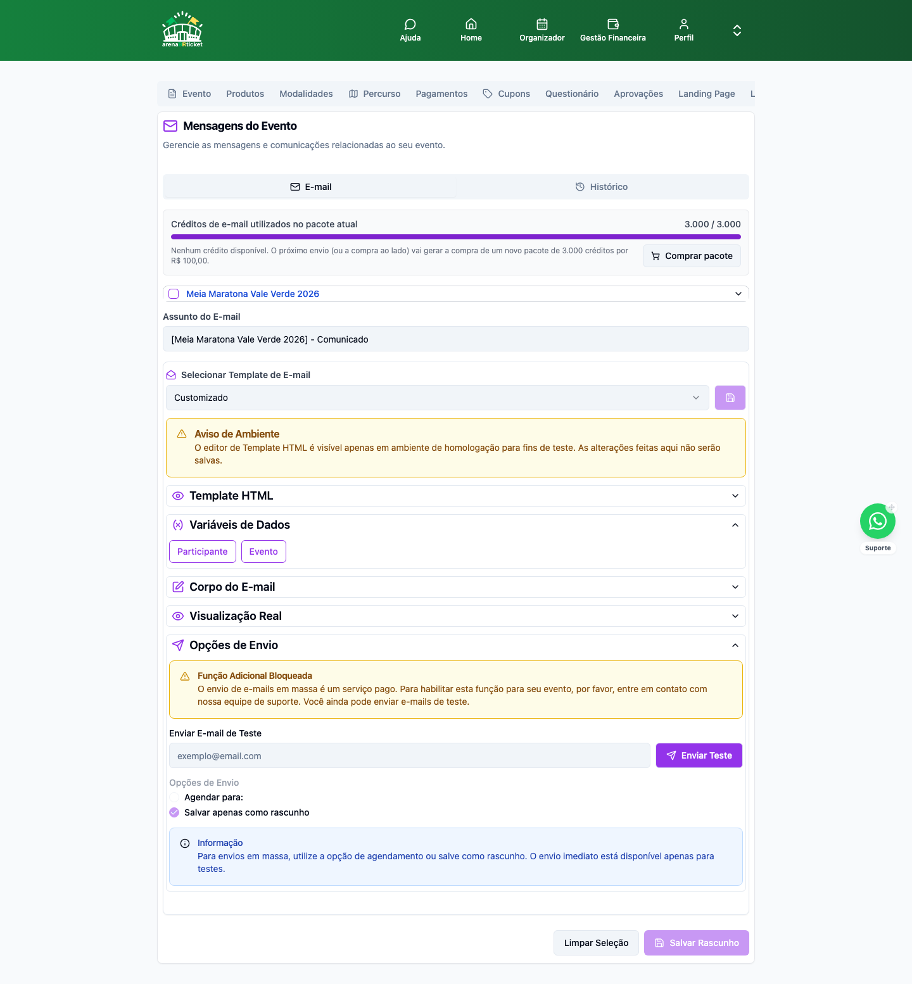Collapse the Opções de Envio section
This screenshot has height=984, width=912.
[456, 645]
